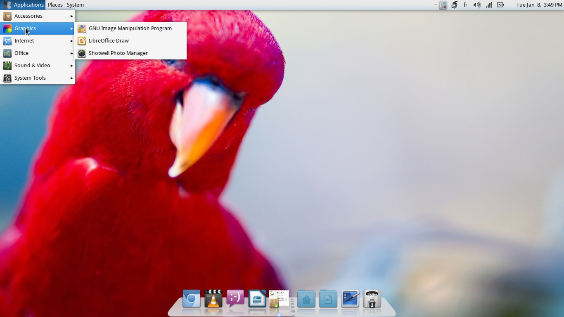Screen dimensions: 564x317
Task: Open the chat messenger dock icon
Action: click(235, 298)
